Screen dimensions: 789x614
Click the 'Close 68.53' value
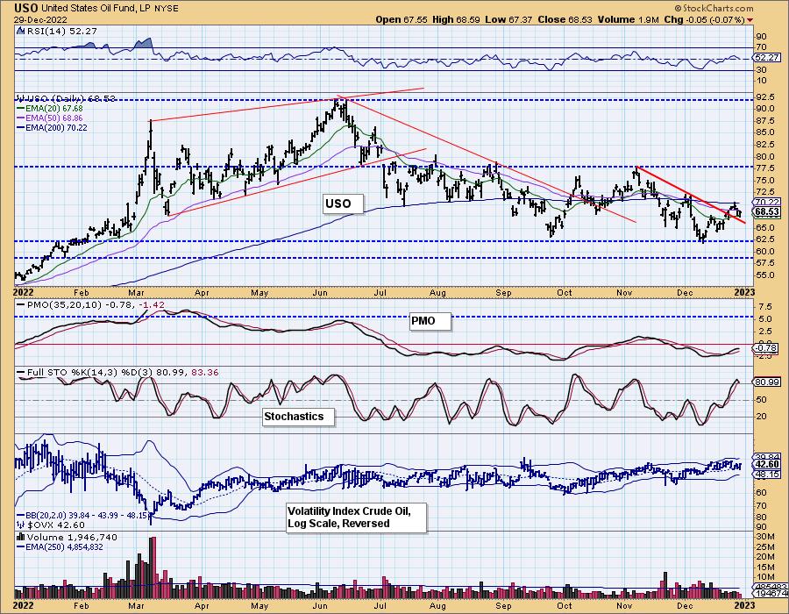pyautogui.click(x=565, y=19)
